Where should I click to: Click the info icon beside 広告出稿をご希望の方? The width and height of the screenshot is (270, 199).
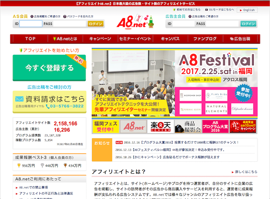[x=190, y=17]
